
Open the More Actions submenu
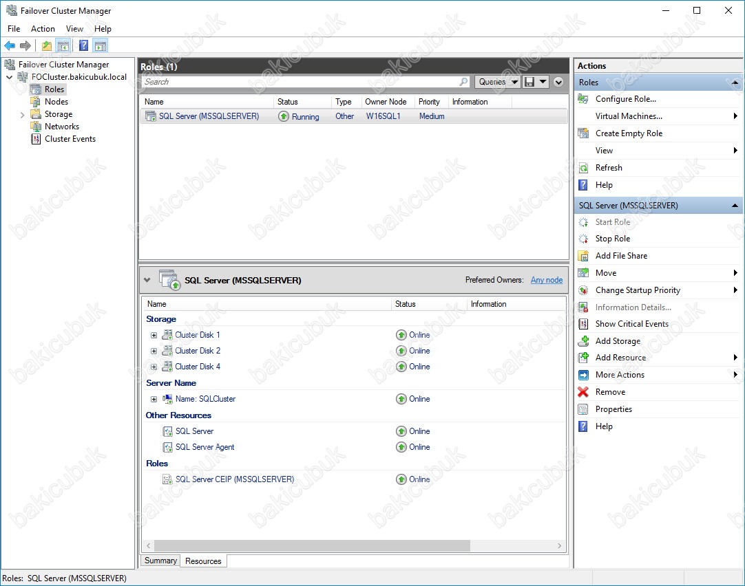pyautogui.click(x=658, y=375)
